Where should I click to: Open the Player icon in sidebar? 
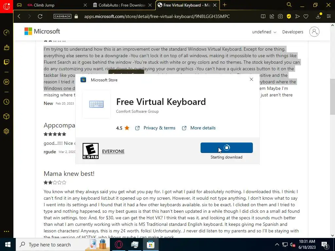point(7,82)
